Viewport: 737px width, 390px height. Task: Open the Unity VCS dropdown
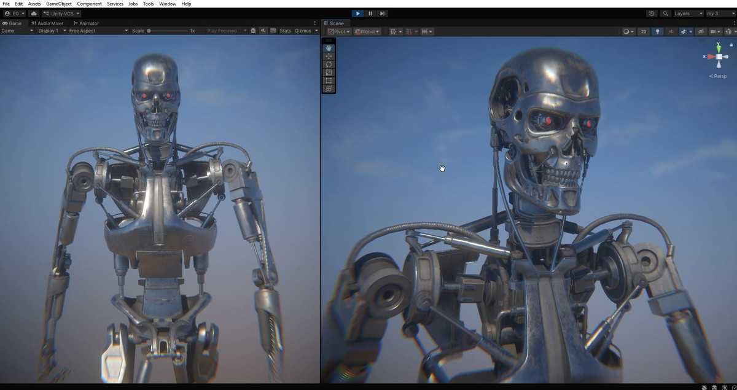(x=61, y=14)
